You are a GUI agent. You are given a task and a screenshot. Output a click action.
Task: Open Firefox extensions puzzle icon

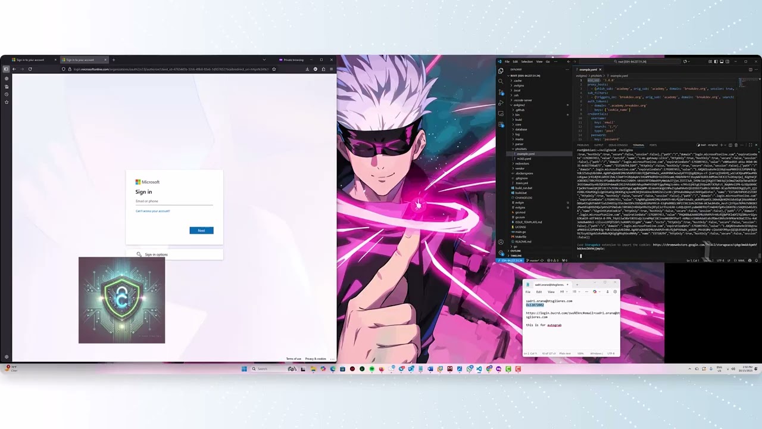[323, 69]
